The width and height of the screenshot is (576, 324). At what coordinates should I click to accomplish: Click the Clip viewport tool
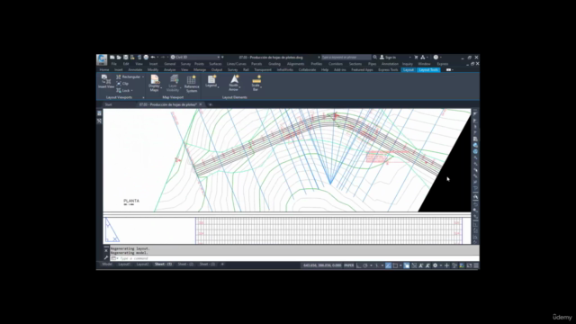(122, 84)
